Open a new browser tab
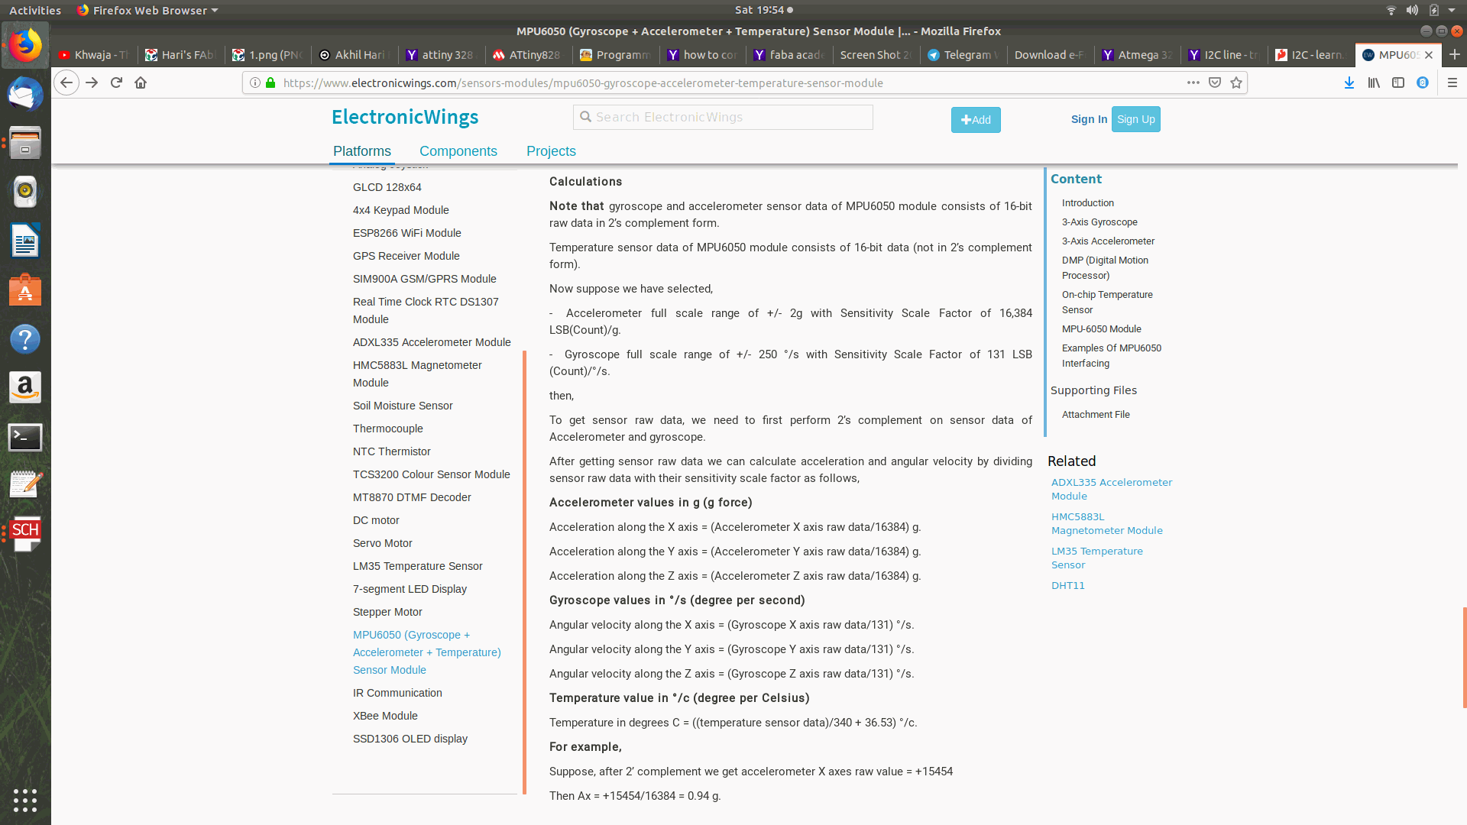 click(1455, 54)
